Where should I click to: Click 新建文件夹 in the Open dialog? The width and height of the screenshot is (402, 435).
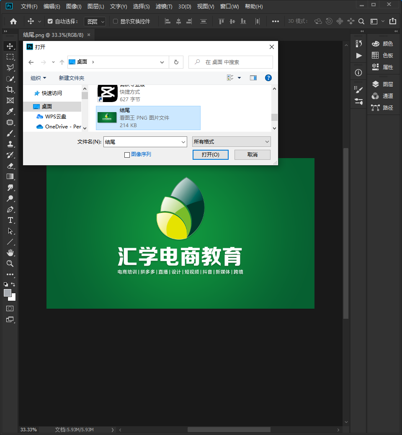coord(72,78)
